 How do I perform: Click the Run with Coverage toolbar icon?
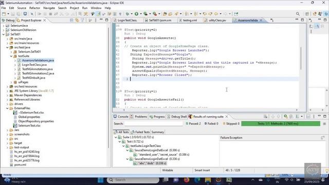point(145,14)
